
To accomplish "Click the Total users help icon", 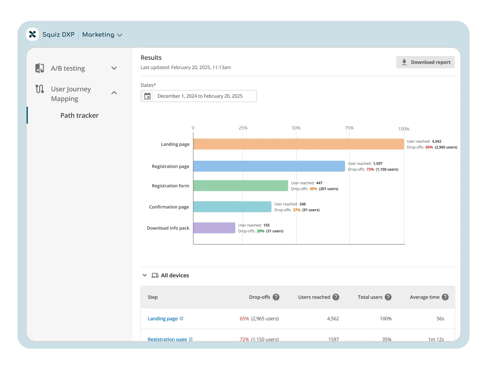I will [x=388, y=297].
